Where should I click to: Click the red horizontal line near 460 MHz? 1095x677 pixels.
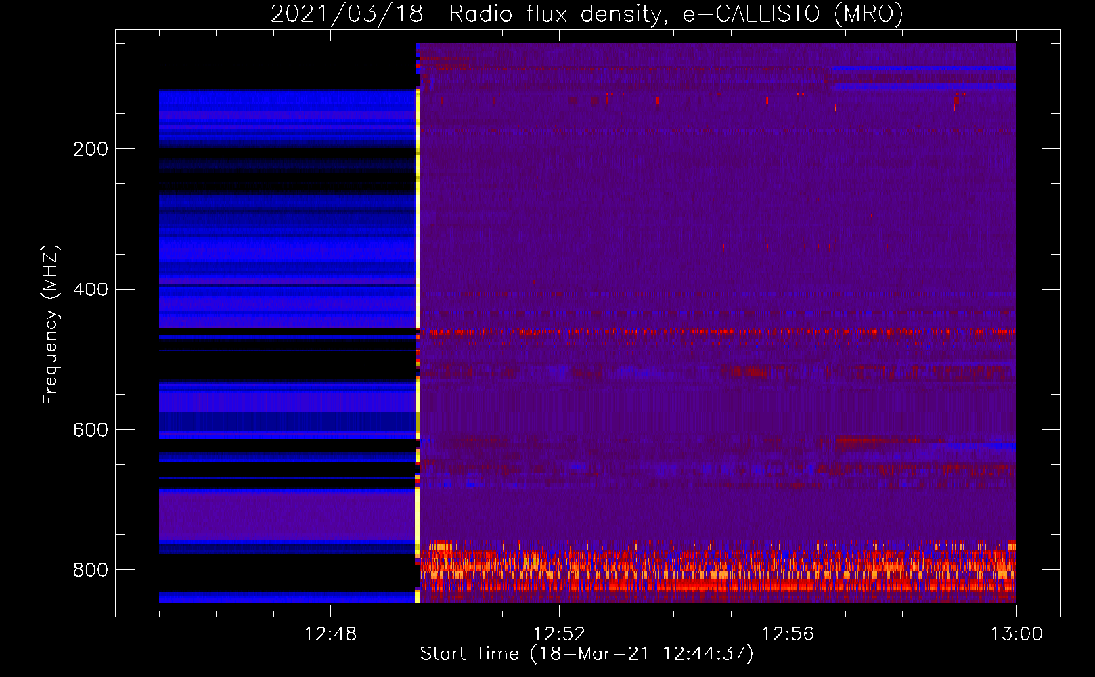pyautogui.click(x=718, y=332)
